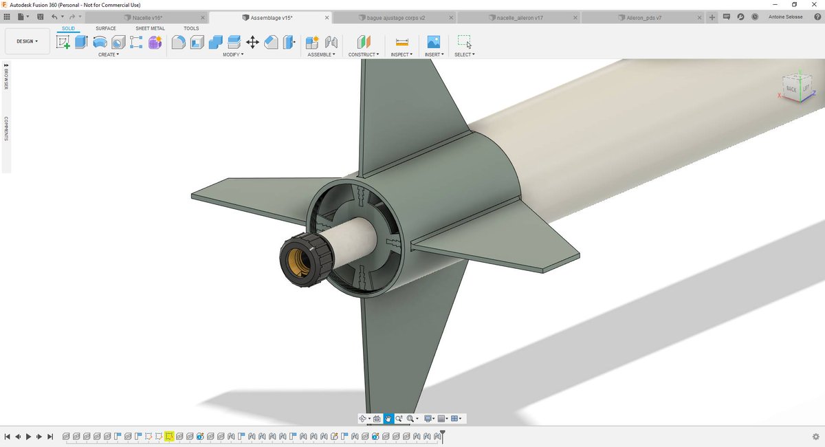Switch to the TOOLS ribbon tab
The height and width of the screenshot is (447, 825).
[191, 28]
